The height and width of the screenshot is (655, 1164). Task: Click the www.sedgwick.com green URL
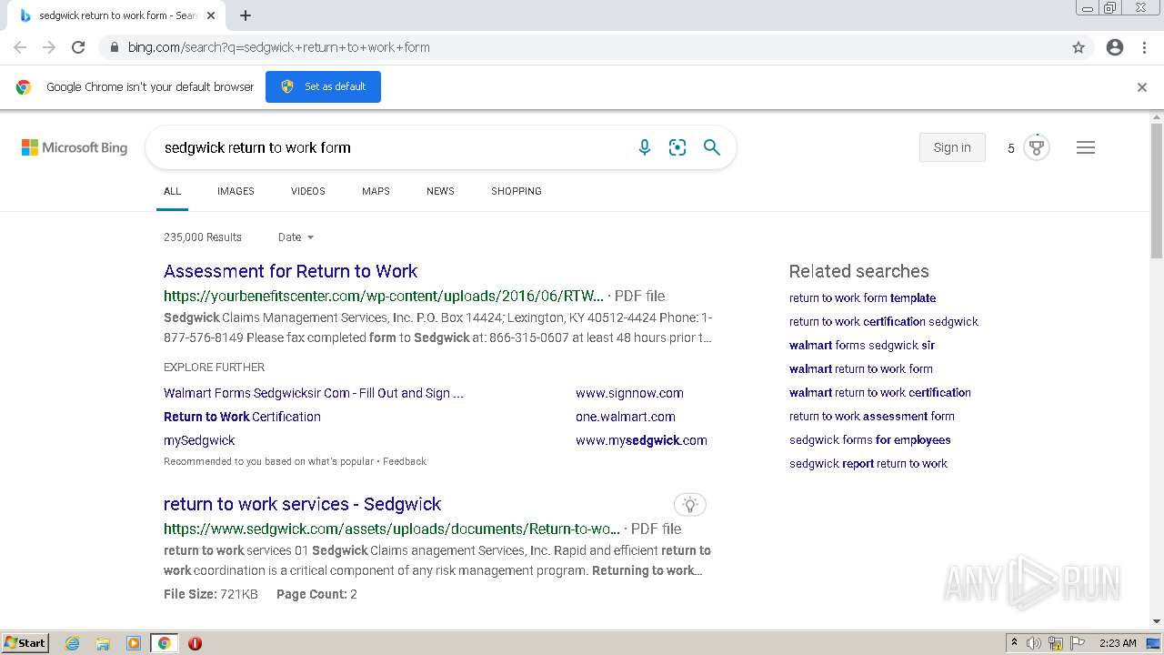pos(392,529)
